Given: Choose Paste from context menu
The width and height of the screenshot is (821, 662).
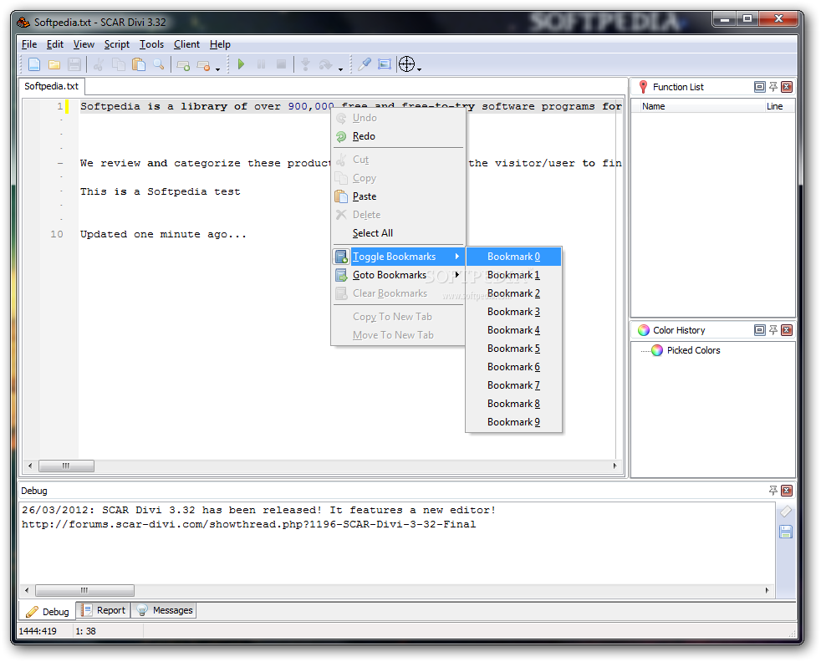Looking at the screenshot, I should (x=398, y=196).
